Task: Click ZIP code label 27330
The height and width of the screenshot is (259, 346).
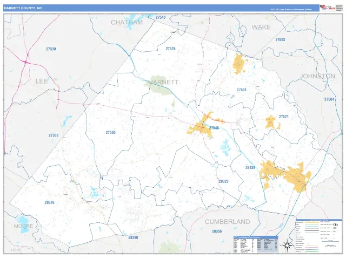Action: pos(51,49)
